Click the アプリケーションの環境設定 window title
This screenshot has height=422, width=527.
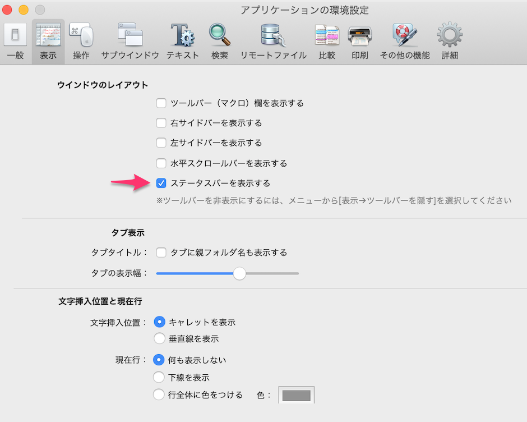pyautogui.click(x=304, y=10)
